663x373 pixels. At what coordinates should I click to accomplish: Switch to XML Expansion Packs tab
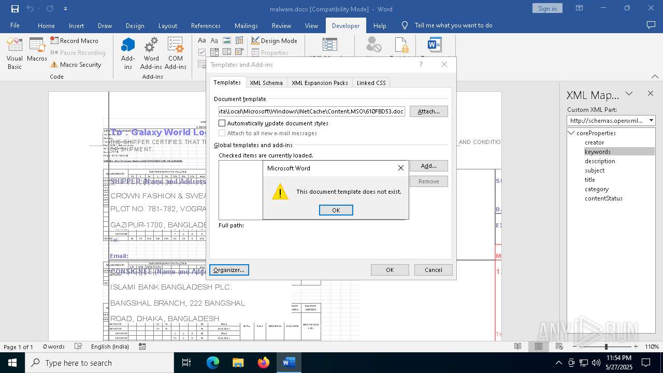coord(320,83)
